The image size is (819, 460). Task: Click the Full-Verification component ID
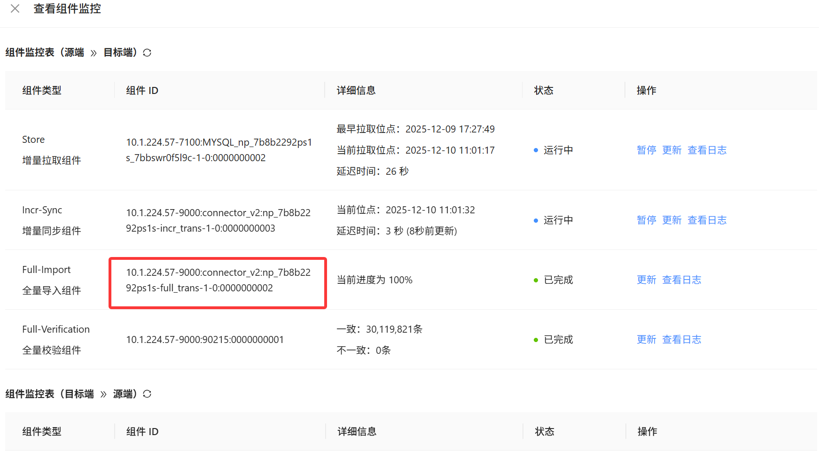pos(205,339)
